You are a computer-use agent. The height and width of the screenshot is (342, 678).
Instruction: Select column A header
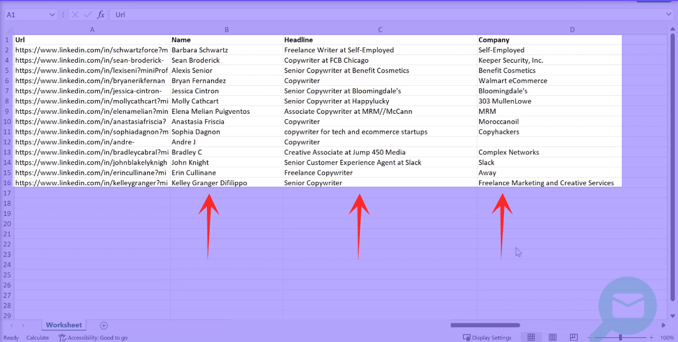click(92, 30)
